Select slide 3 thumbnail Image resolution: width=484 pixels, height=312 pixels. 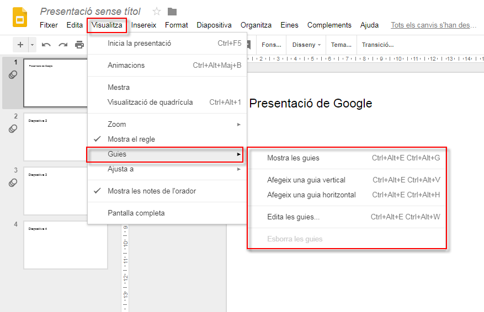[x=56, y=191]
